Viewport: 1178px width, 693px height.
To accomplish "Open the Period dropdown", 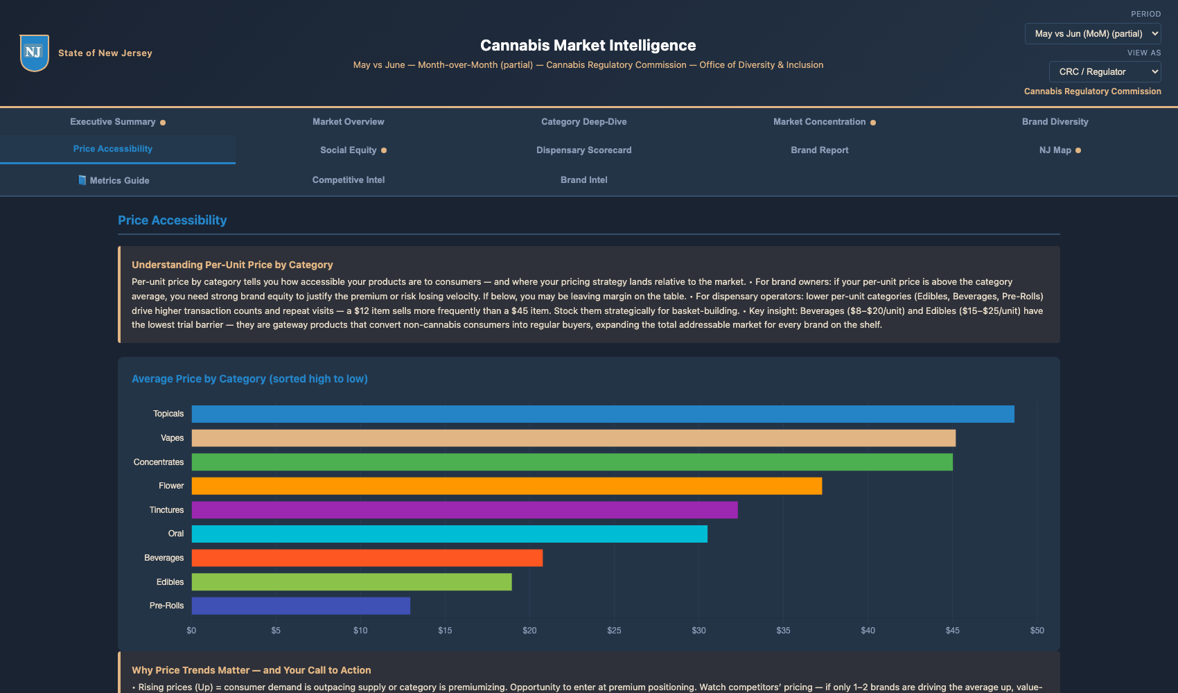I will (x=1093, y=33).
